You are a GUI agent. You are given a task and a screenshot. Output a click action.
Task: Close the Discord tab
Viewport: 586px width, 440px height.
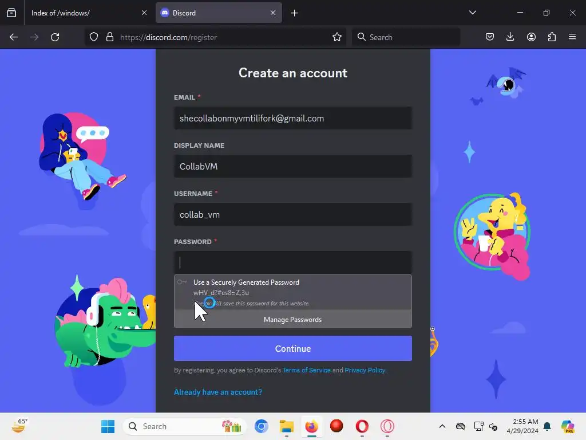point(273,13)
